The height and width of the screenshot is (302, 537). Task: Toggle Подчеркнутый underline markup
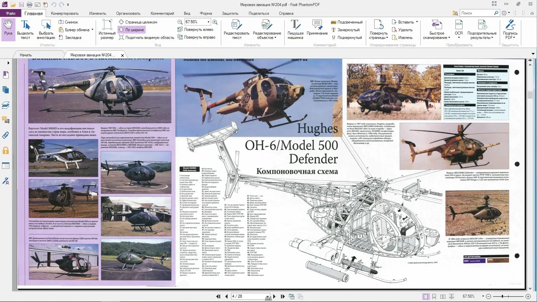(346, 38)
